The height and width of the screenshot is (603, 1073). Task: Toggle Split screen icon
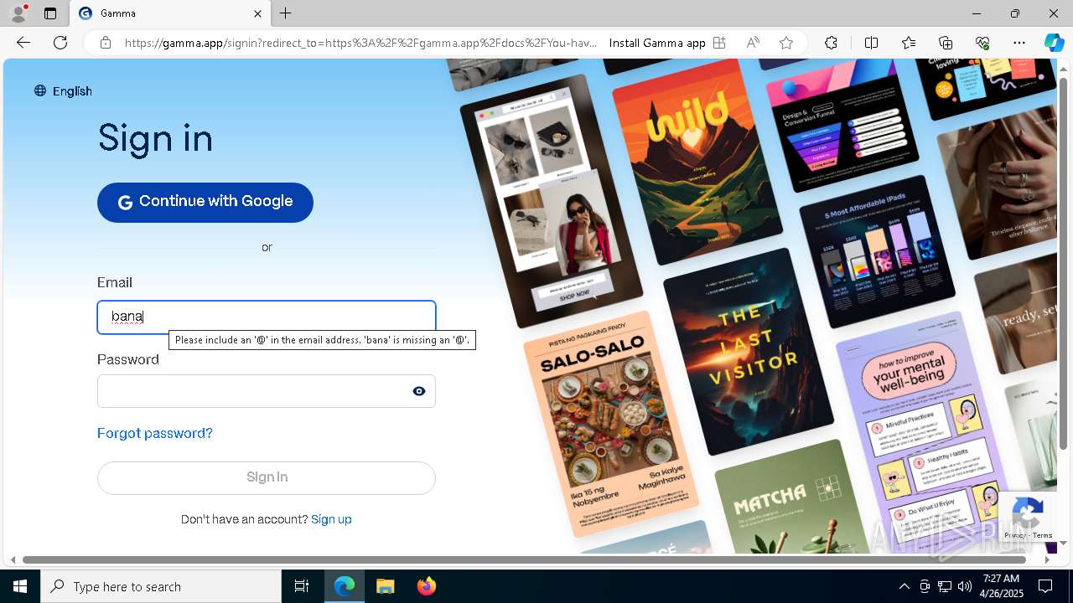(x=871, y=43)
